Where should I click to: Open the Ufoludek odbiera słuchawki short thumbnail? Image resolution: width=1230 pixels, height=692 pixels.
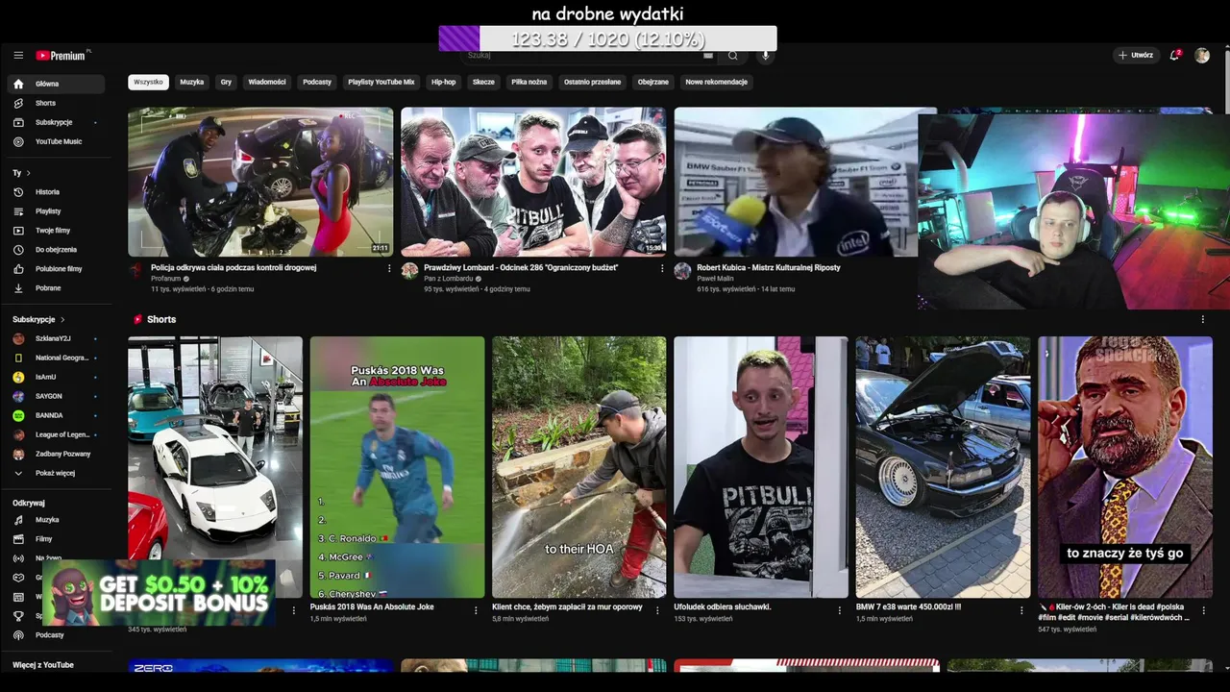tap(760, 467)
